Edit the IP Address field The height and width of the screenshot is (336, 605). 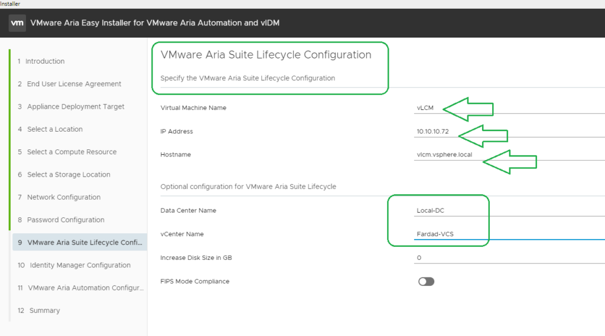(509, 132)
